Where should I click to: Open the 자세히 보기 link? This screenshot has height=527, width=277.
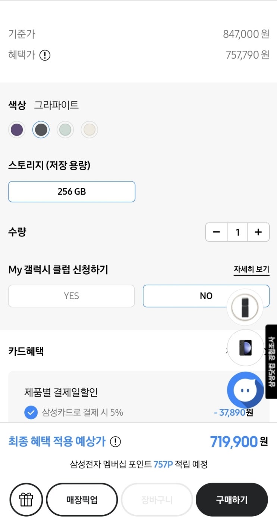251,269
